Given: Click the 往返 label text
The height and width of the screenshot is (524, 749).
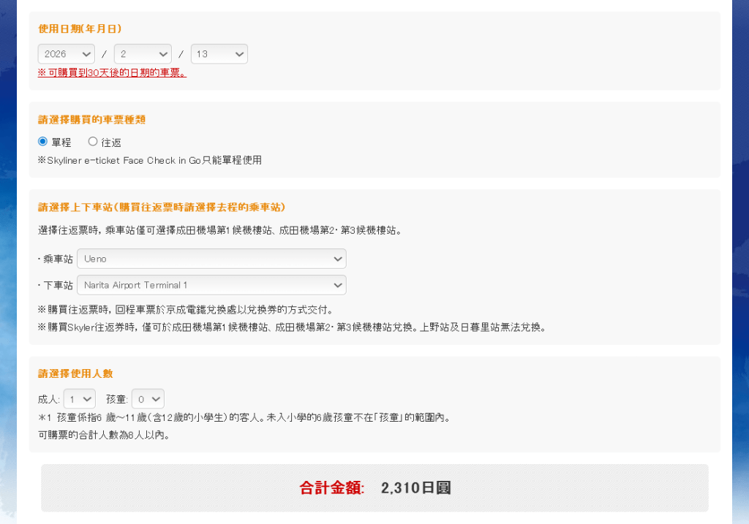Looking at the screenshot, I should [111, 143].
